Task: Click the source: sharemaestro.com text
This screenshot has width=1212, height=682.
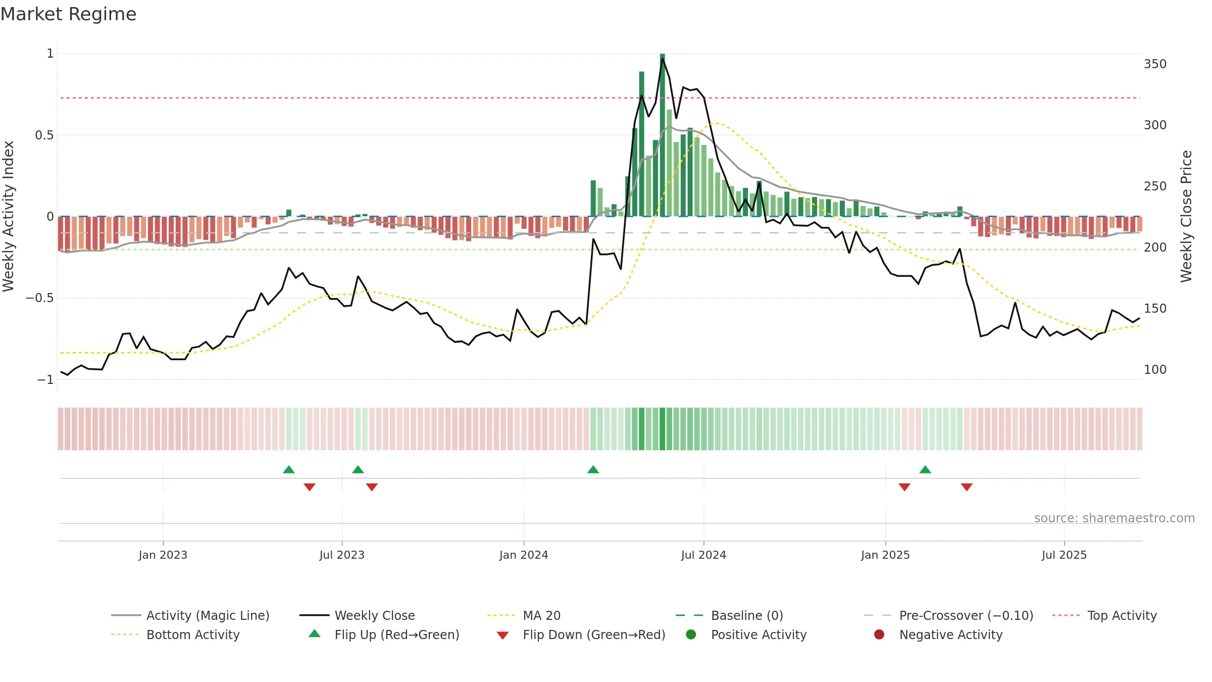Action: pos(1115,518)
